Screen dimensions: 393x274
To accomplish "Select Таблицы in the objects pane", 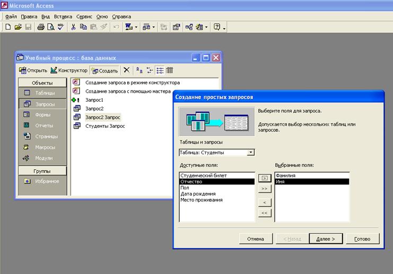I will coord(42,93).
